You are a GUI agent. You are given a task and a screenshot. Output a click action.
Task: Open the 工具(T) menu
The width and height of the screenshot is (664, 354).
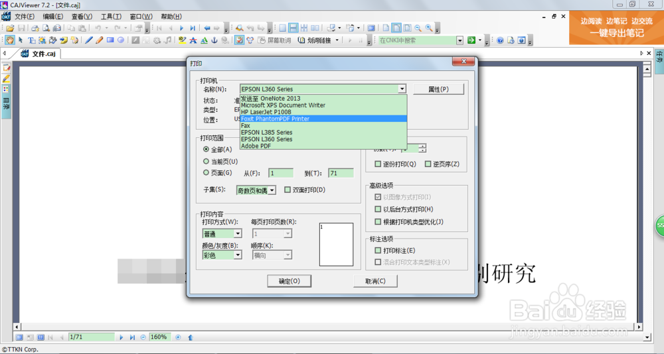pyautogui.click(x=111, y=17)
